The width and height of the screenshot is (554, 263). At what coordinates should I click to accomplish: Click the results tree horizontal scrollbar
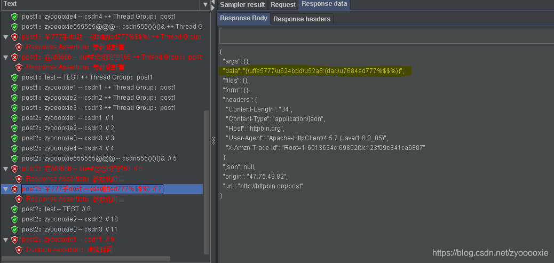click(86, 259)
